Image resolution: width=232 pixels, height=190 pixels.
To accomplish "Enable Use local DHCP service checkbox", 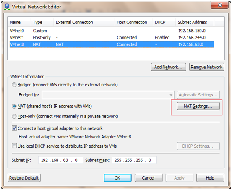I will [14, 146].
